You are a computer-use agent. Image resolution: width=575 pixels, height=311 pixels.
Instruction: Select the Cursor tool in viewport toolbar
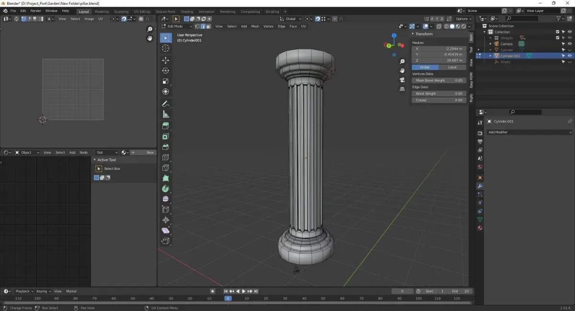click(x=166, y=48)
